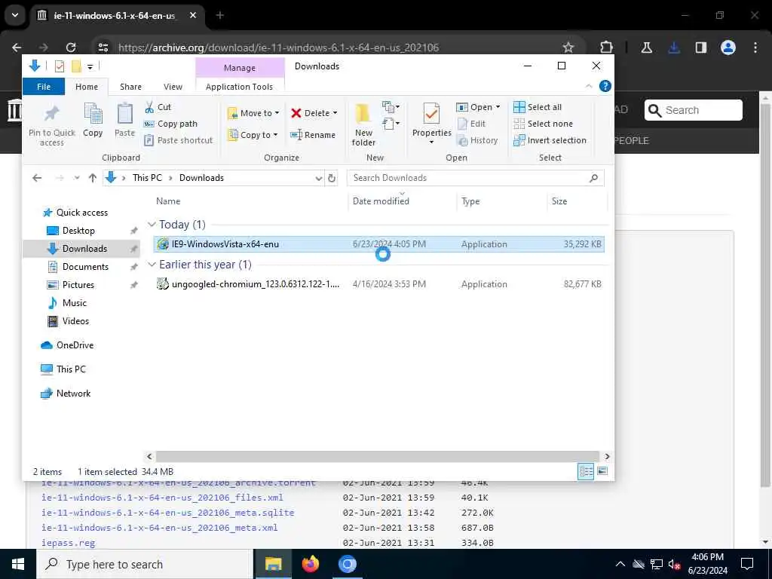Open Firefox from the taskbar
The image size is (772, 579).
tap(310, 564)
